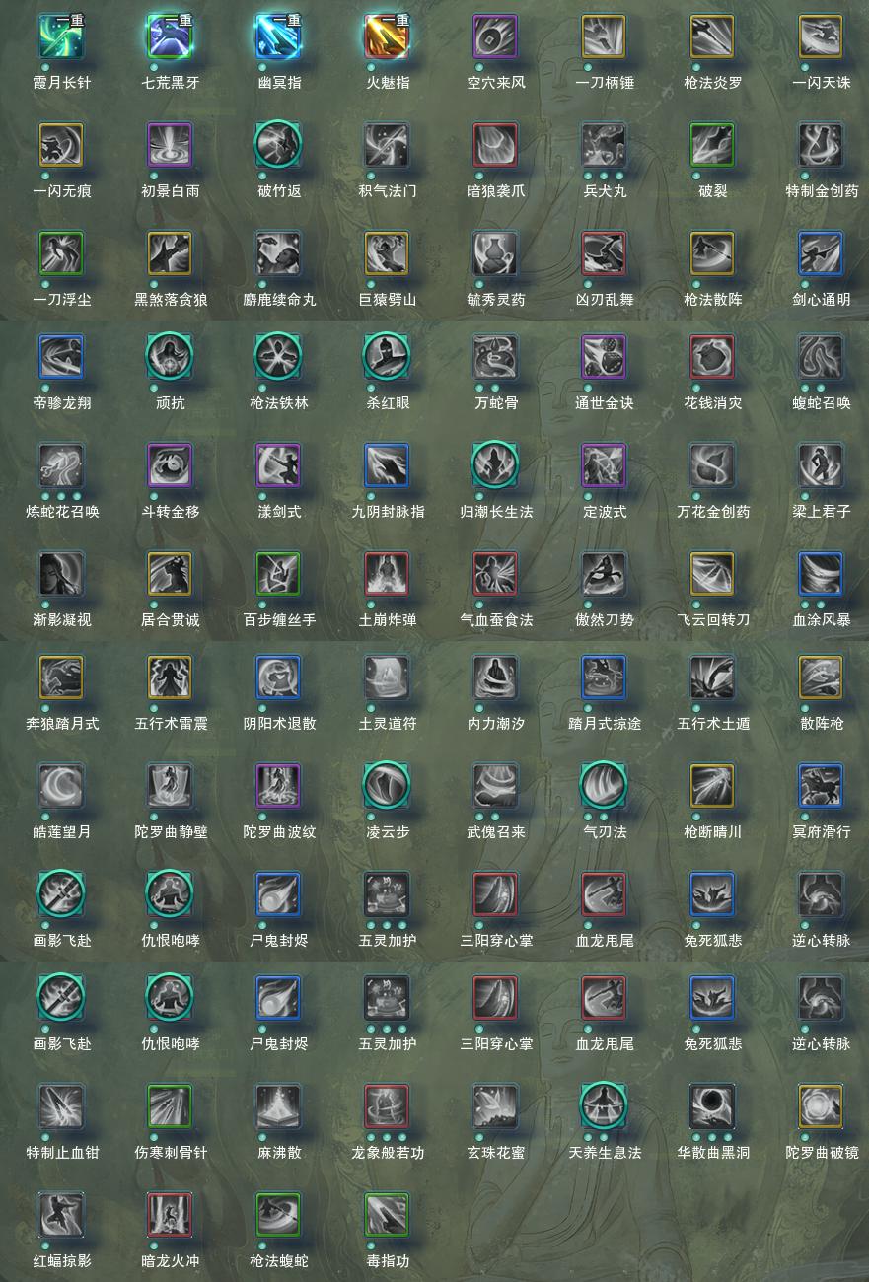Click the 黑煞落贪狼 skill icon
The height and width of the screenshot is (1282, 869).
(170, 253)
